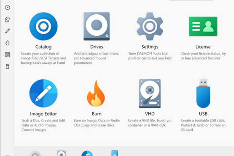This screenshot has height=156, width=234.
Task: Select the hard-drive device in bottom bar
Action: 61,153
